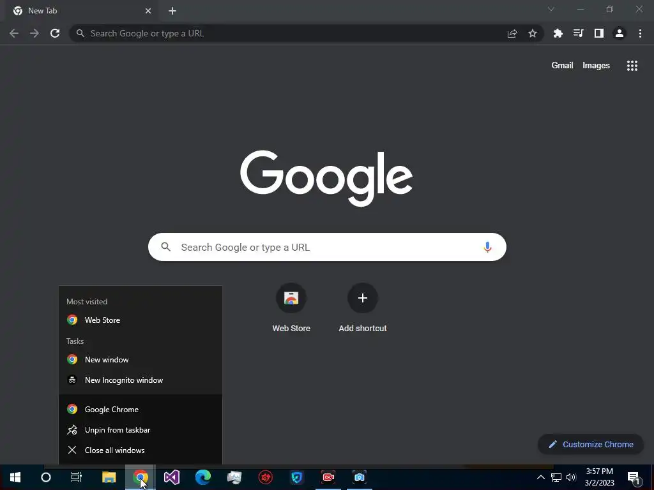Image resolution: width=654 pixels, height=490 pixels.
Task: Open Web Store from Most visited jump list
Action: pos(140,320)
